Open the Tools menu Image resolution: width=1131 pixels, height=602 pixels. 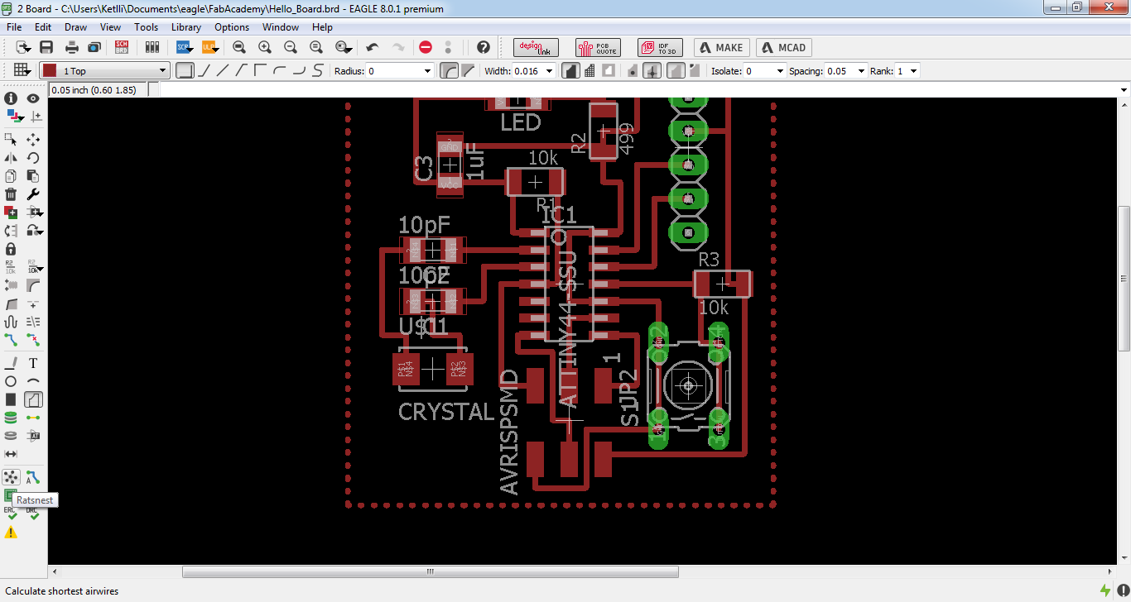coord(146,27)
